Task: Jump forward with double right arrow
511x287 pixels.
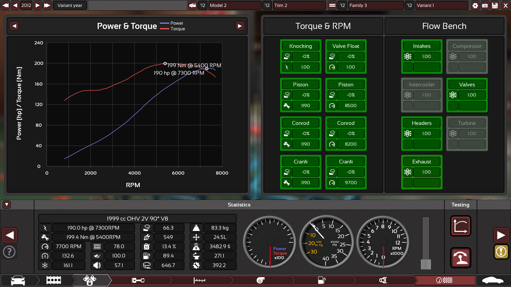Action: (47, 5)
